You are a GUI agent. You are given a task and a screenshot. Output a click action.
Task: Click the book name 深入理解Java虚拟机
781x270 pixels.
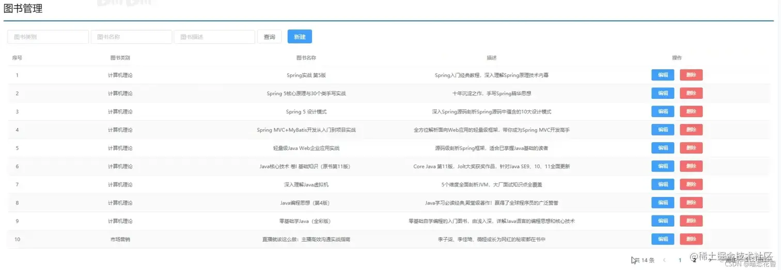point(306,184)
